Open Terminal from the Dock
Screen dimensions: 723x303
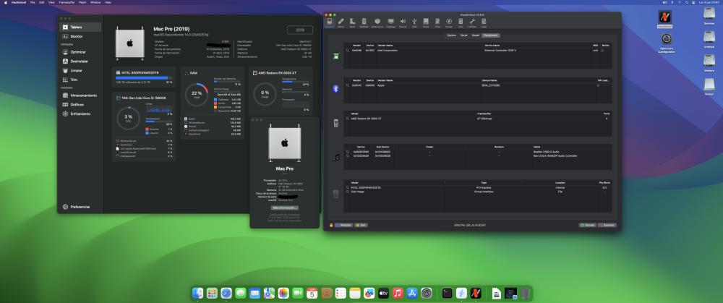click(447, 293)
